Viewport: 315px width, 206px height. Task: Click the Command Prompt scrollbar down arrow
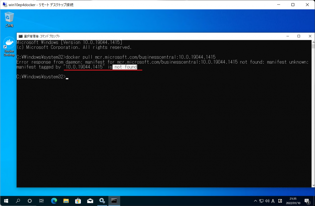point(313,185)
